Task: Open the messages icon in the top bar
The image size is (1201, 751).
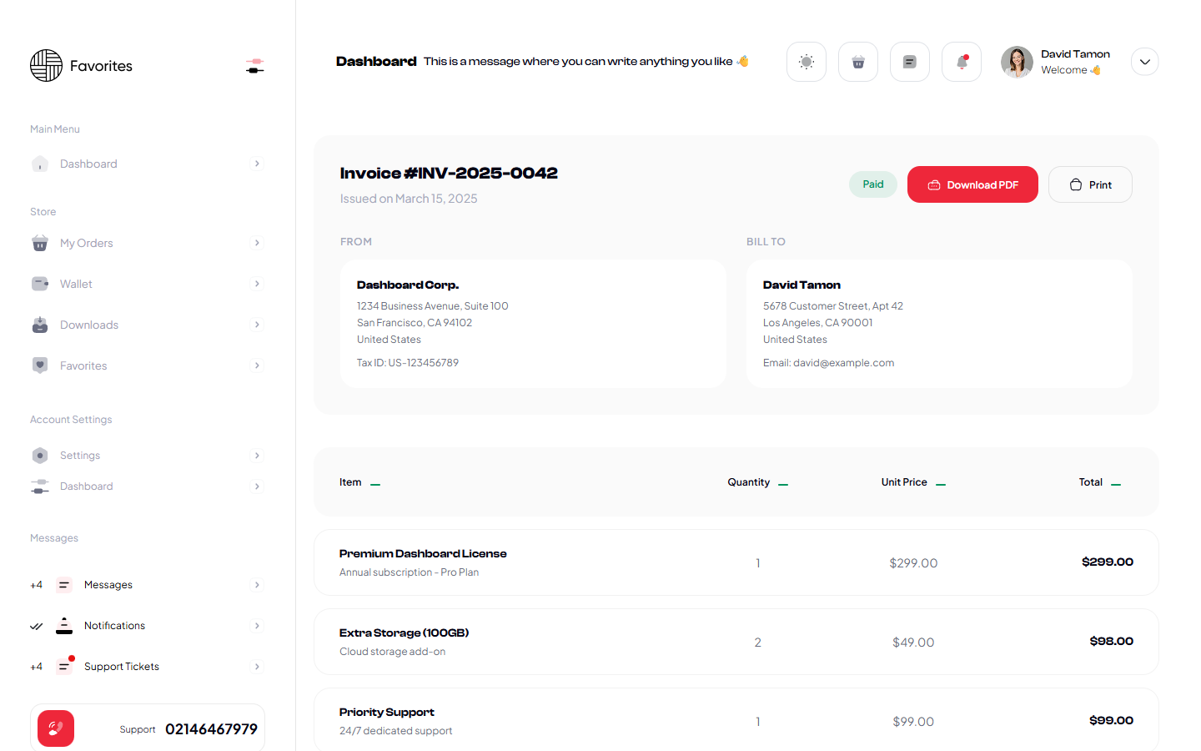Action: click(909, 61)
